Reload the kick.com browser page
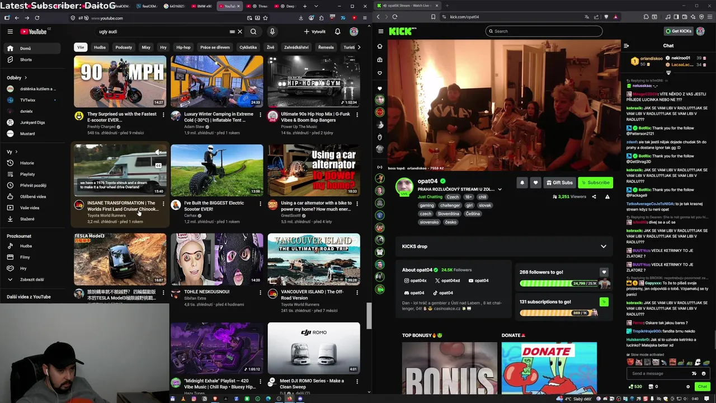The image size is (716, 403). pos(395,17)
